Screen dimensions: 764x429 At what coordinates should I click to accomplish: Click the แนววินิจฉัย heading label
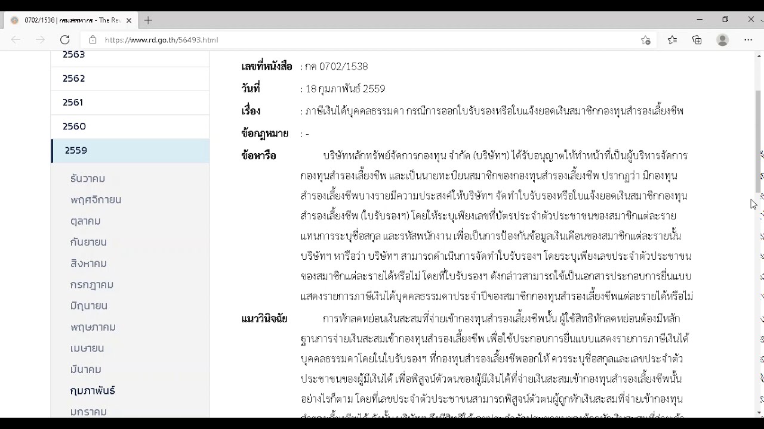264,319
